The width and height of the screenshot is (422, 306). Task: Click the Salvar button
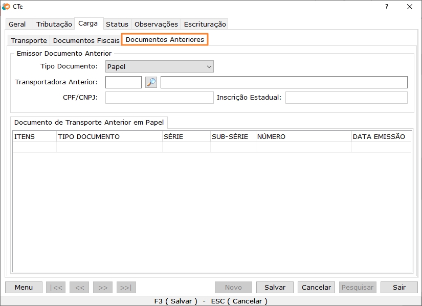(x=275, y=287)
